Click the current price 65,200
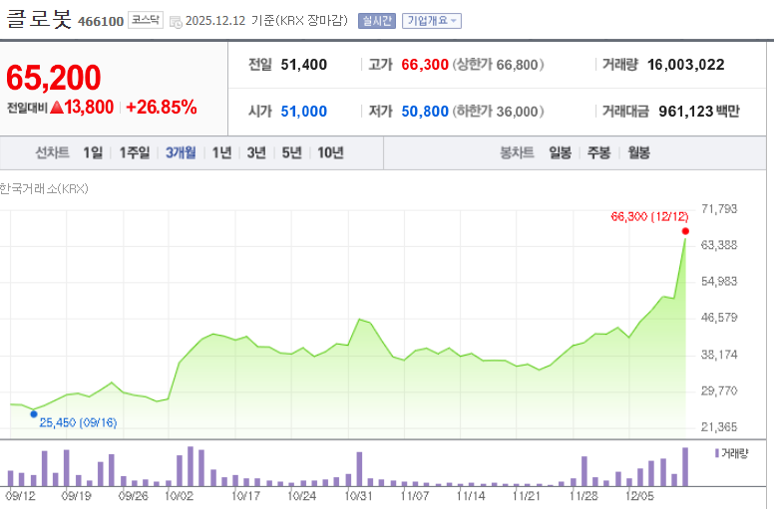This screenshot has height=509, width=774. [x=53, y=78]
